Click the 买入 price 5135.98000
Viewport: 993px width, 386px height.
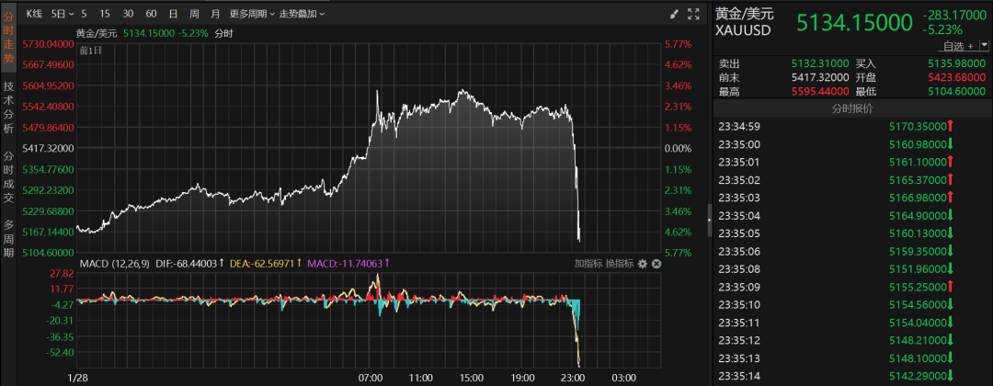pyautogui.click(x=956, y=63)
